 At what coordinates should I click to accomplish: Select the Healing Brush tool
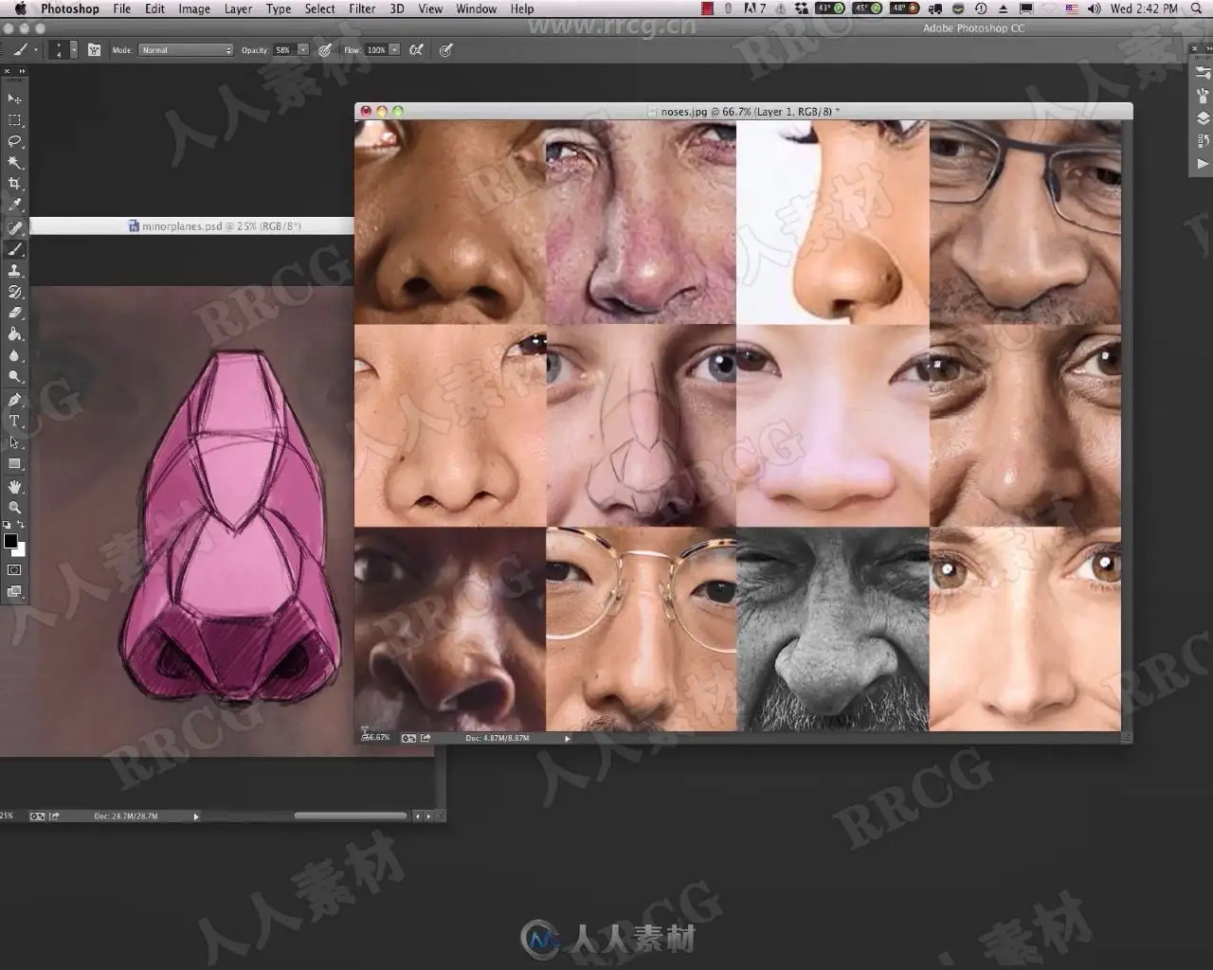[x=14, y=227]
